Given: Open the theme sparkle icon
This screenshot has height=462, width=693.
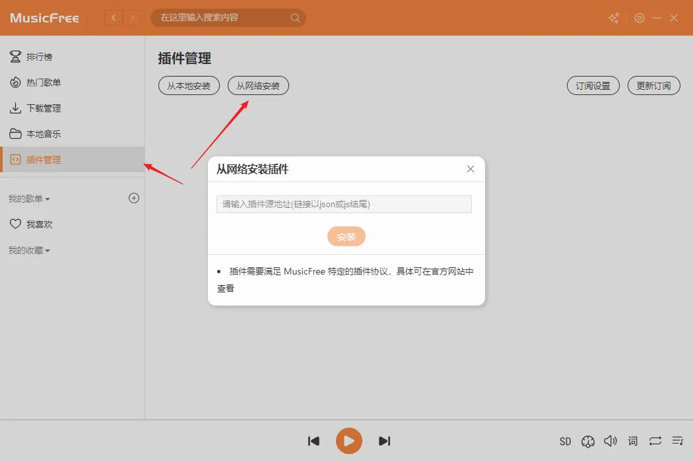Looking at the screenshot, I should point(613,18).
